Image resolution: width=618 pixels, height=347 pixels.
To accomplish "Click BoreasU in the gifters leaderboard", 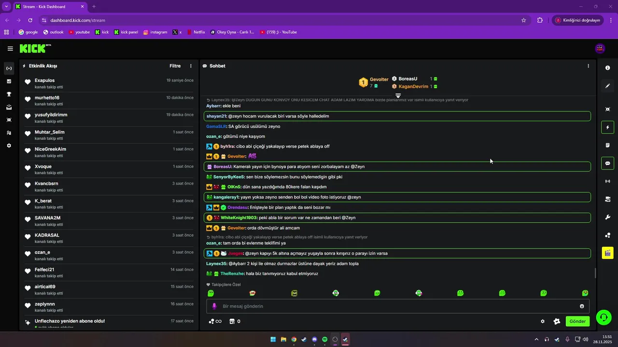I will [x=408, y=79].
